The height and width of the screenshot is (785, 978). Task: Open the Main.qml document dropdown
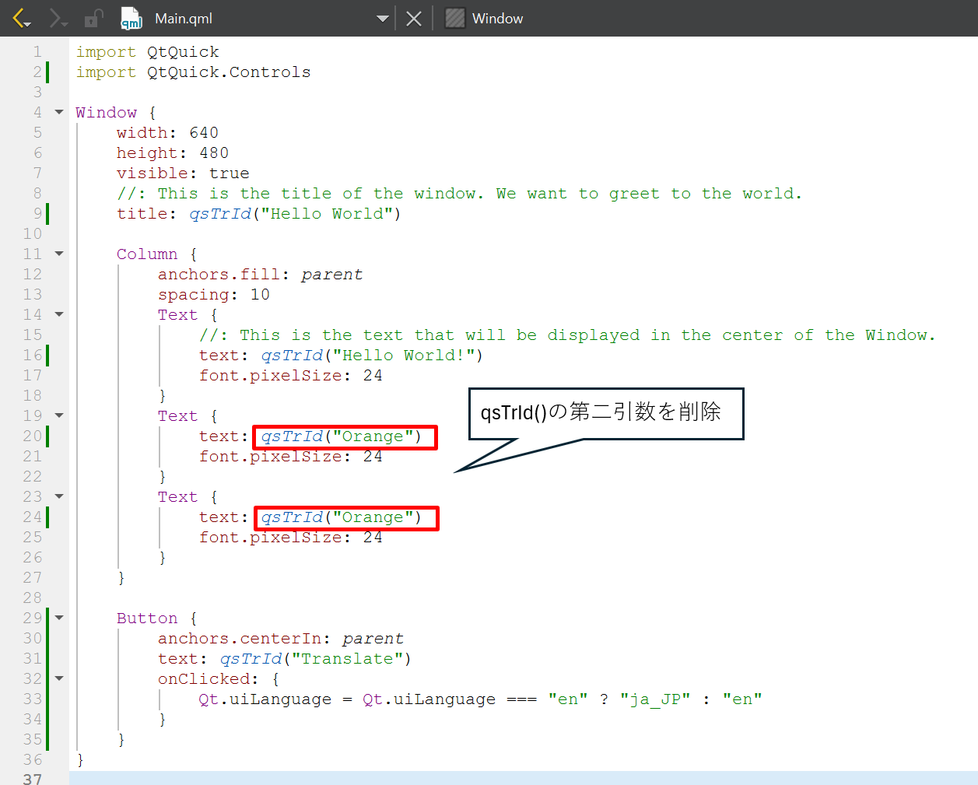382,19
